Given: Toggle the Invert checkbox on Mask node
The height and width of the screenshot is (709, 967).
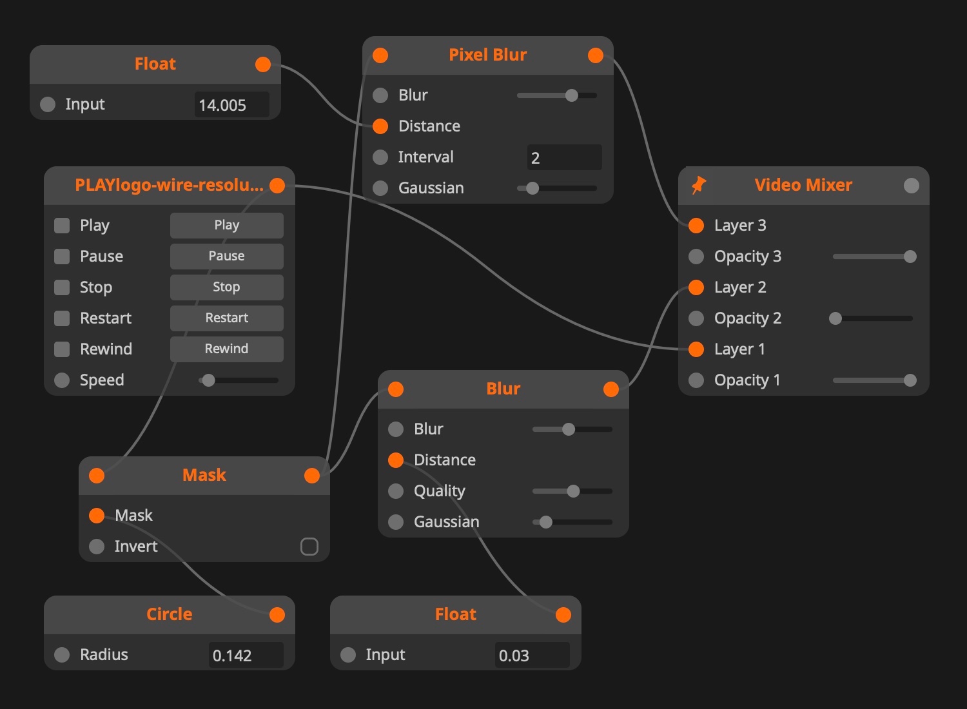Looking at the screenshot, I should (309, 547).
